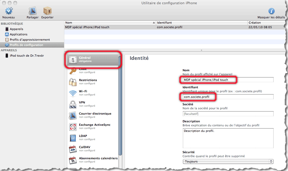Click the Courrier électronique stamp icon

click(73, 115)
